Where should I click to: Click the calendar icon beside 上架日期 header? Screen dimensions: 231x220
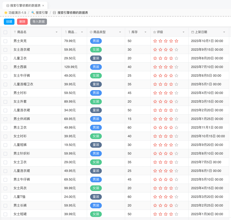[x=193, y=32]
